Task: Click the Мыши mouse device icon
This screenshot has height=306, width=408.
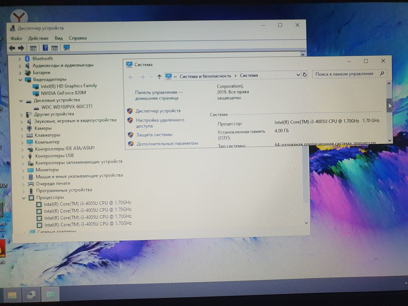Action: coord(31,177)
